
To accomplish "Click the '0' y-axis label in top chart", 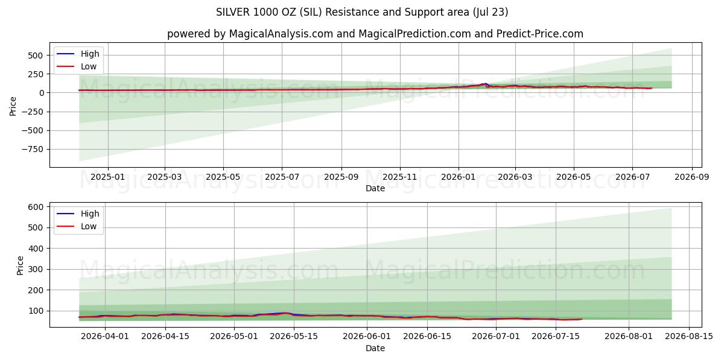I will pyautogui.click(x=42, y=93).
